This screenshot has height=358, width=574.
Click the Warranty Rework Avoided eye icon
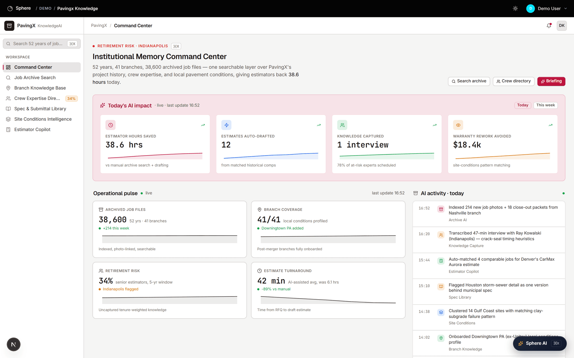[458, 125]
